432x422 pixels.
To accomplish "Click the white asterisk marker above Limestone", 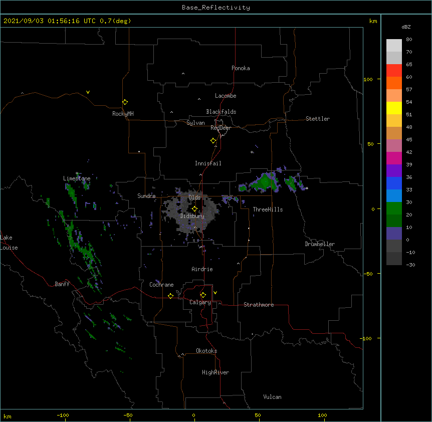I will 77,173.
